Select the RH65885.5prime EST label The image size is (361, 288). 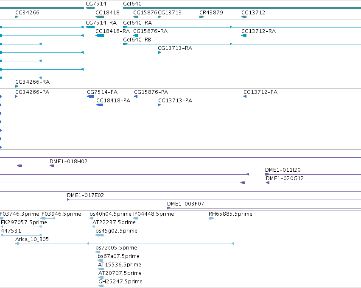[x=230, y=214]
